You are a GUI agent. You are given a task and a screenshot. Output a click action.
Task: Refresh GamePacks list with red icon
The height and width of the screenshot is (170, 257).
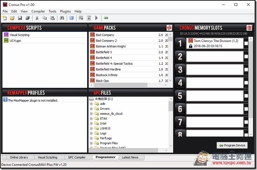[x=169, y=27]
